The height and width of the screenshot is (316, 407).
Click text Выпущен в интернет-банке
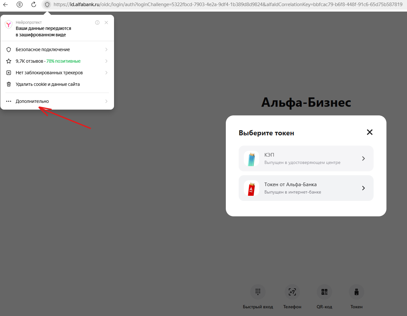pos(293,192)
